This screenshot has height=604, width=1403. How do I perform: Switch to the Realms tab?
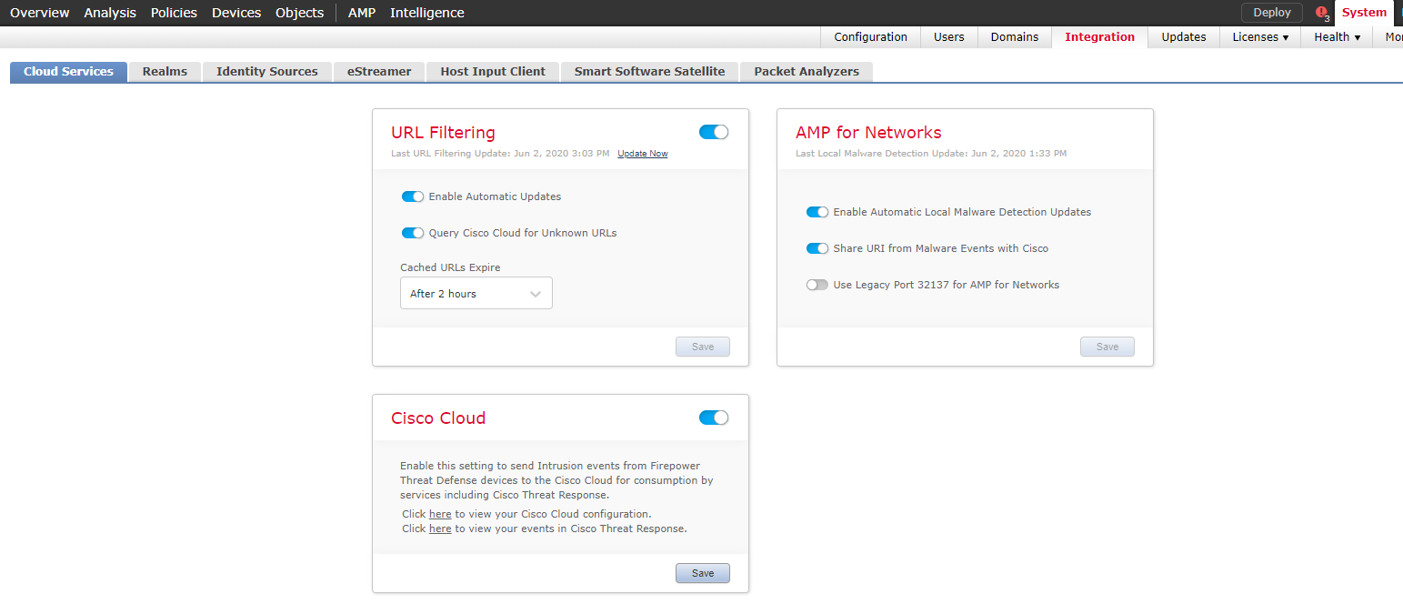(x=165, y=72)
